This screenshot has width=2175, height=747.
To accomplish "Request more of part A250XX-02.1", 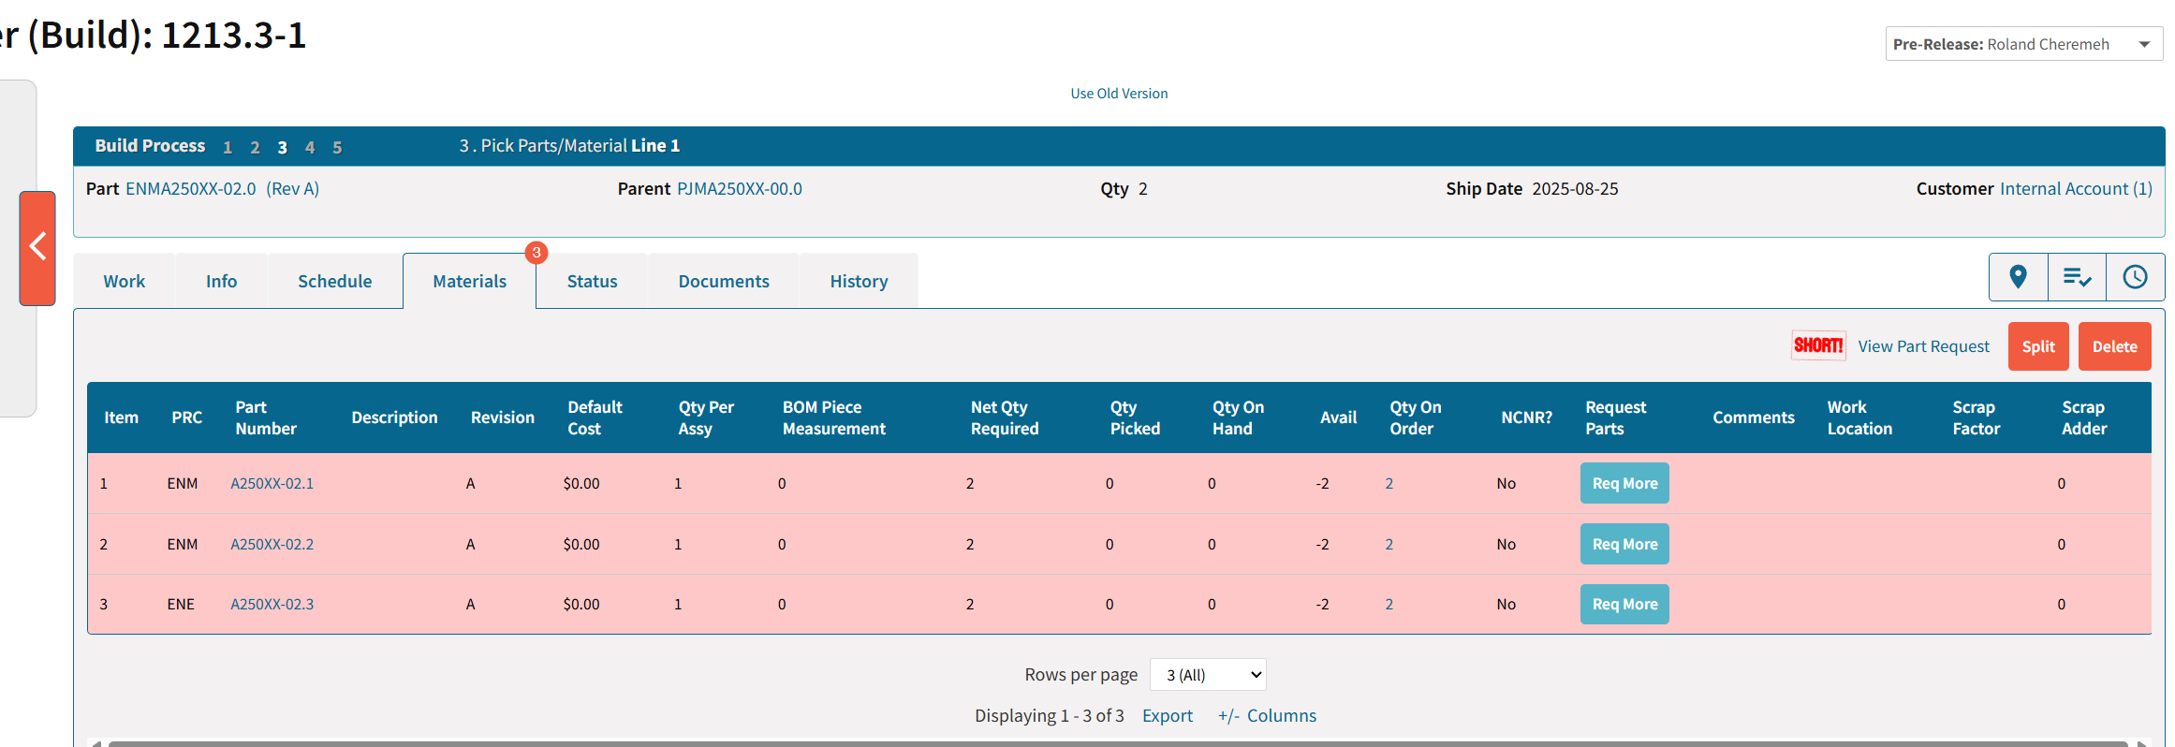I will 1624,484.
